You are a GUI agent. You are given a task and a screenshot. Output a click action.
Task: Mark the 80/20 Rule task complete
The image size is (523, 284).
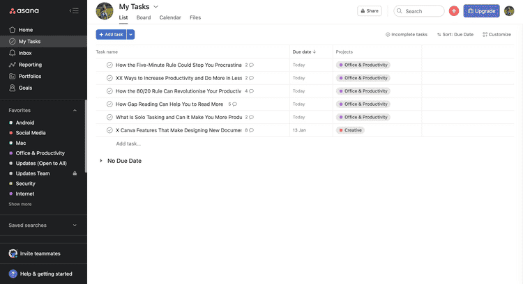click(109, 91)
